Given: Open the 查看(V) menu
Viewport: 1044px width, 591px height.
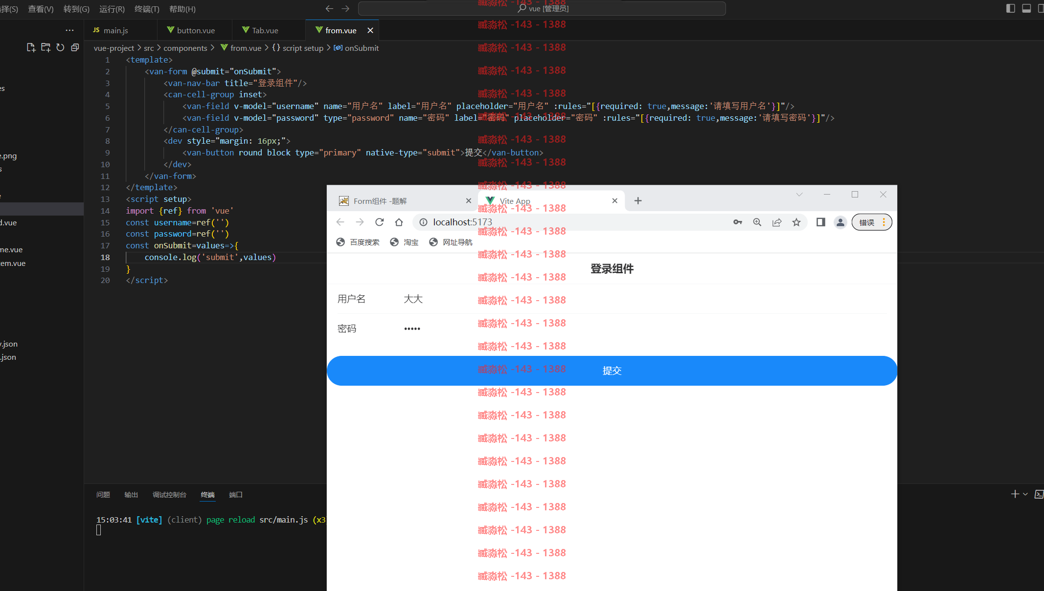Looking at the screenshot, I should pos(41,9).
